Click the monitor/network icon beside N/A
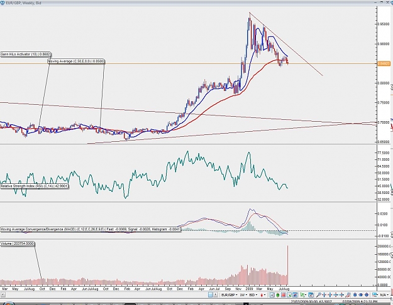 click(x=375, y=295)
